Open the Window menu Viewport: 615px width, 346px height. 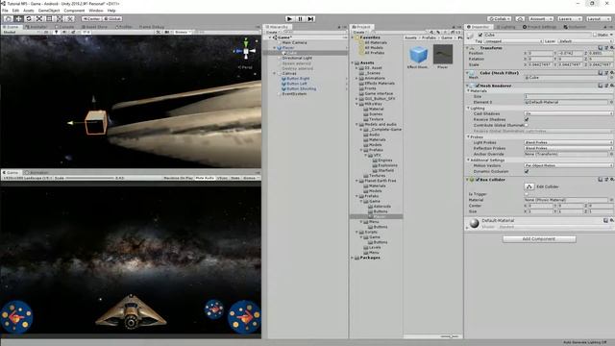tap(96, 11)
